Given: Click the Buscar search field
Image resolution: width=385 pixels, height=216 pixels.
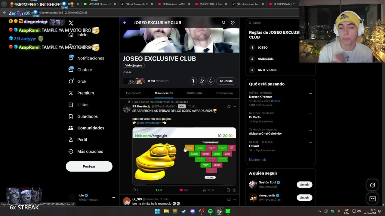Looking at the screenshot, I should pyautogui.click(x=273, y=23).
